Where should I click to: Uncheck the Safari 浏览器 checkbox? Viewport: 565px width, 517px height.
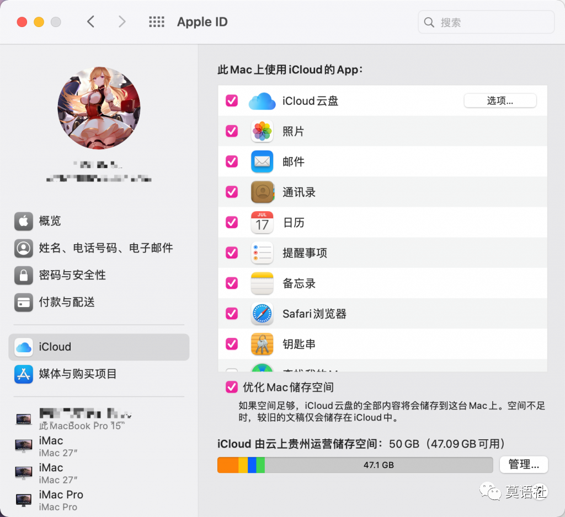pos(232,313)
